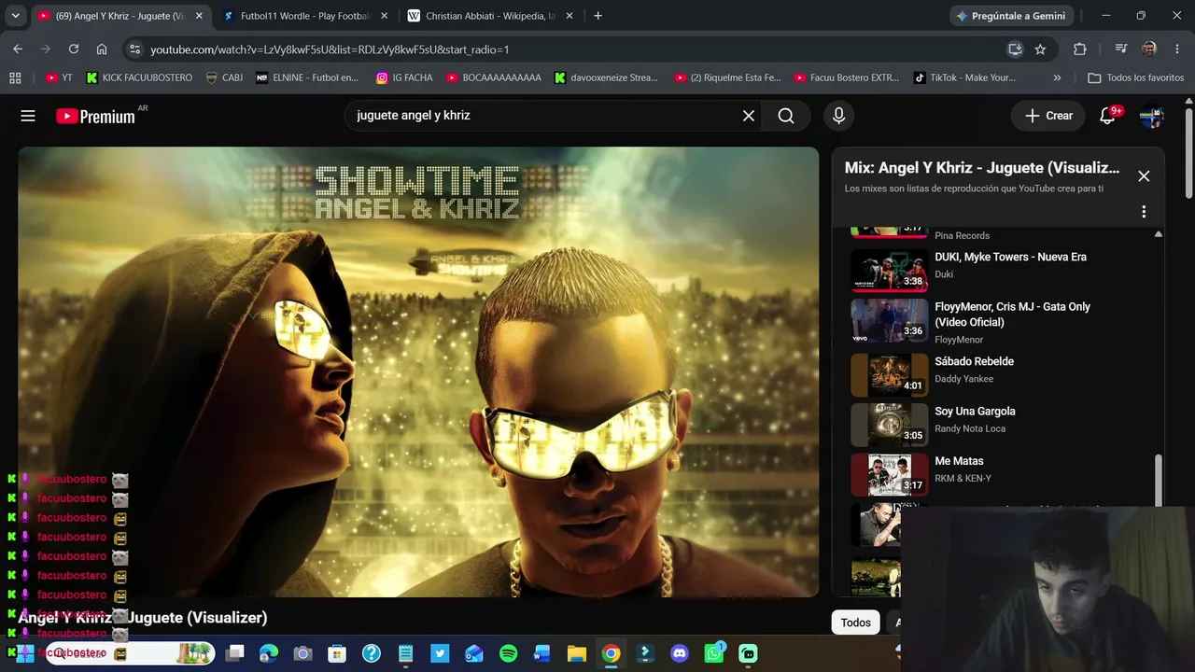View site information icon in address bar
This screenshot has width=1195, height=672.
coord(134,49)
